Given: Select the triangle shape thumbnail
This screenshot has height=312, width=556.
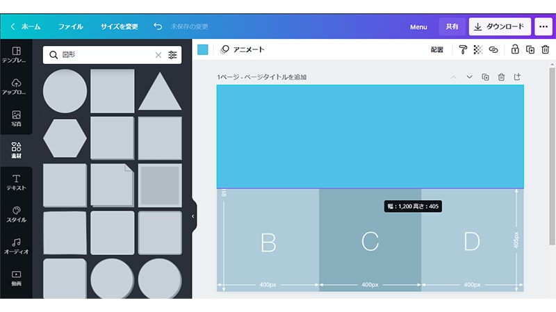Looking at the screenshot, I should (x=159, y=92).
